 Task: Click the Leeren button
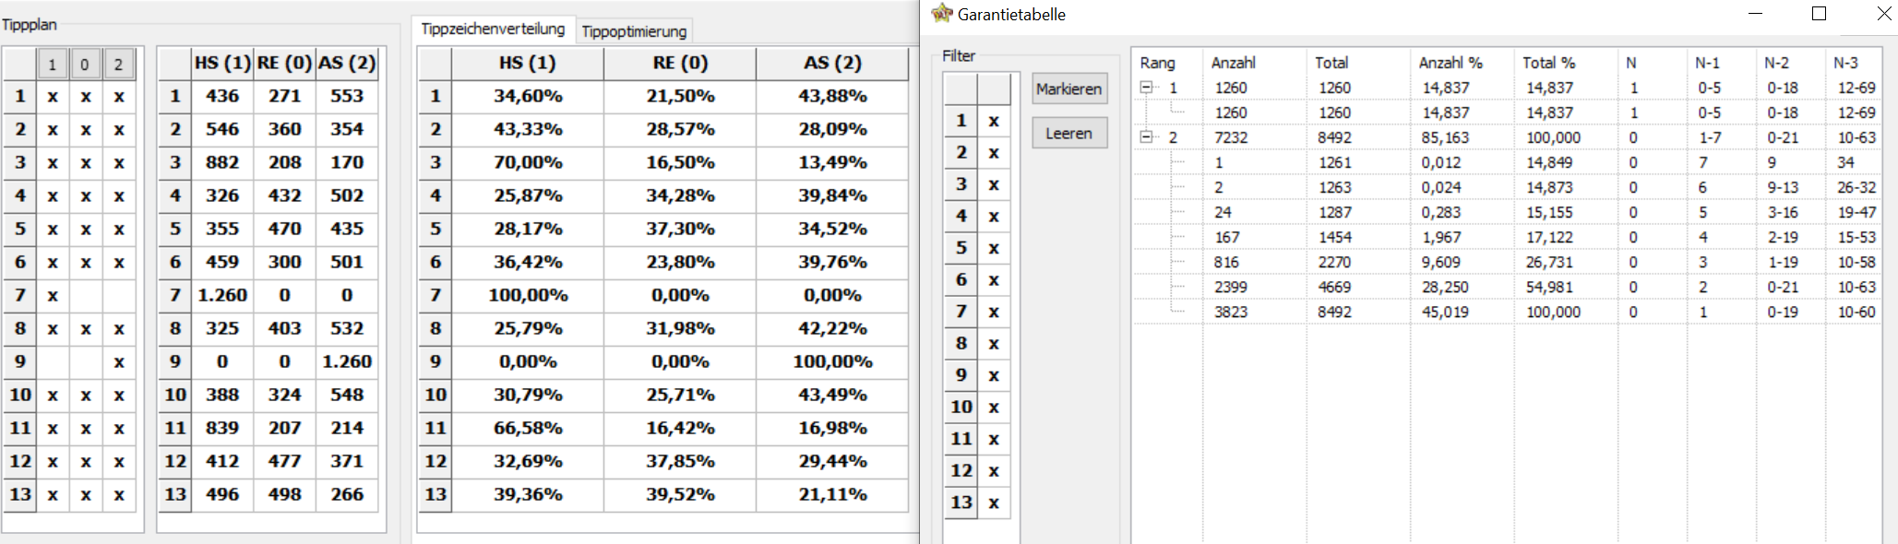(x=1069, y=133)
